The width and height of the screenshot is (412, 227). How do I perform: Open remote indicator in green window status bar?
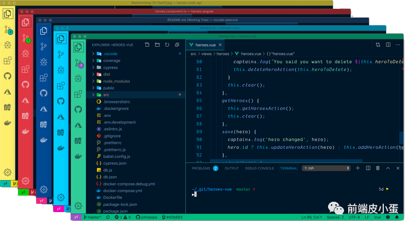[76, 217]
